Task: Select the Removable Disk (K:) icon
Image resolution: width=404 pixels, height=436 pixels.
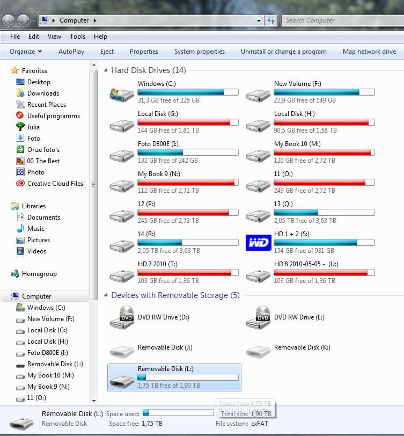Action: click(x=258, y=351)
